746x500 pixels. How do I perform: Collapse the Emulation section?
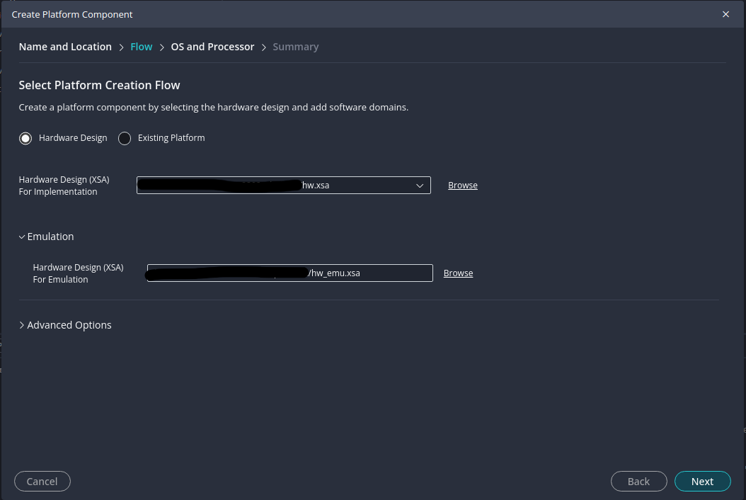point(50,237)
